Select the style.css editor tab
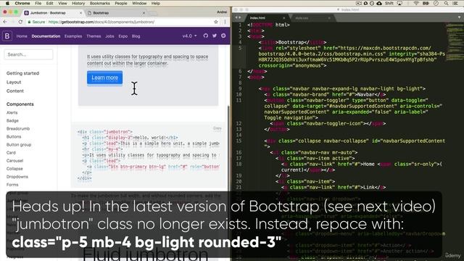Image resolution: width=464 pixels, height=261 pixels. coord(311,18)
